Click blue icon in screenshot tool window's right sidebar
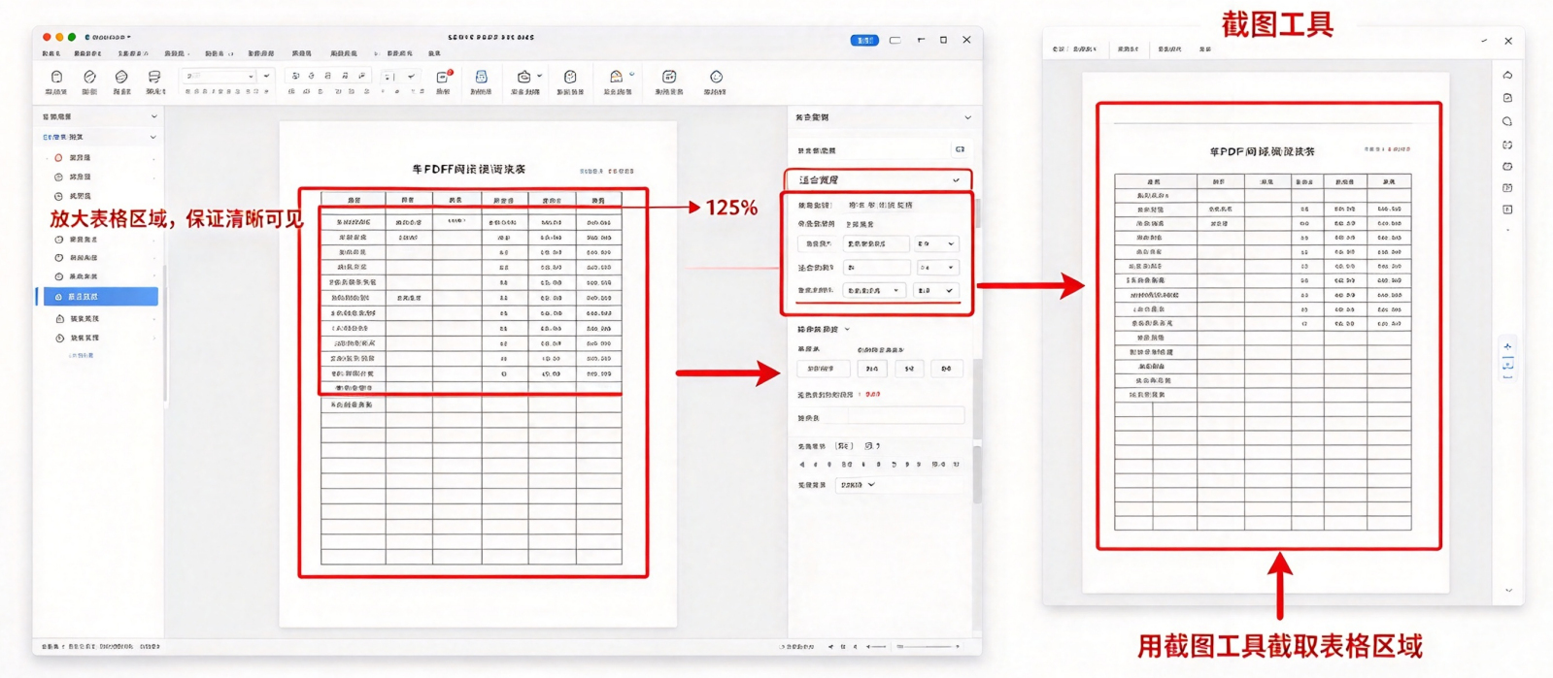The image size is (1553, 678). (x=1507, y=365)
